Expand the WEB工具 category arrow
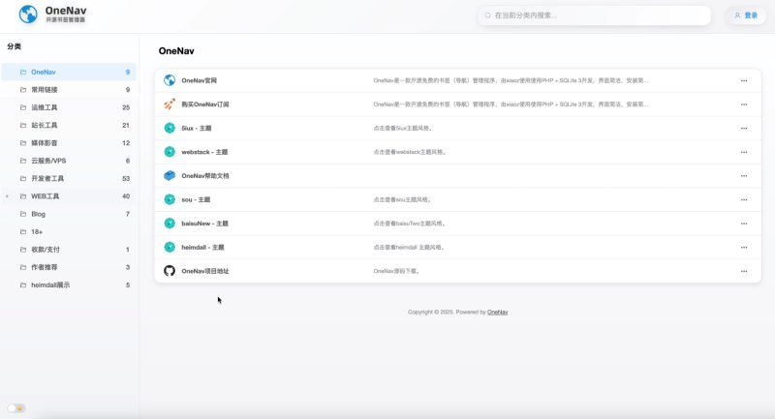The height and width of the screenshot is (419, 775). point(7,196)
